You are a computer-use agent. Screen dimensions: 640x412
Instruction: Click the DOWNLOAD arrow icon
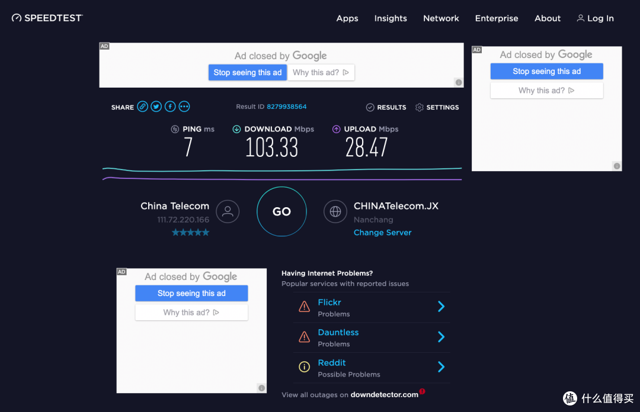(x=236, y=129)
